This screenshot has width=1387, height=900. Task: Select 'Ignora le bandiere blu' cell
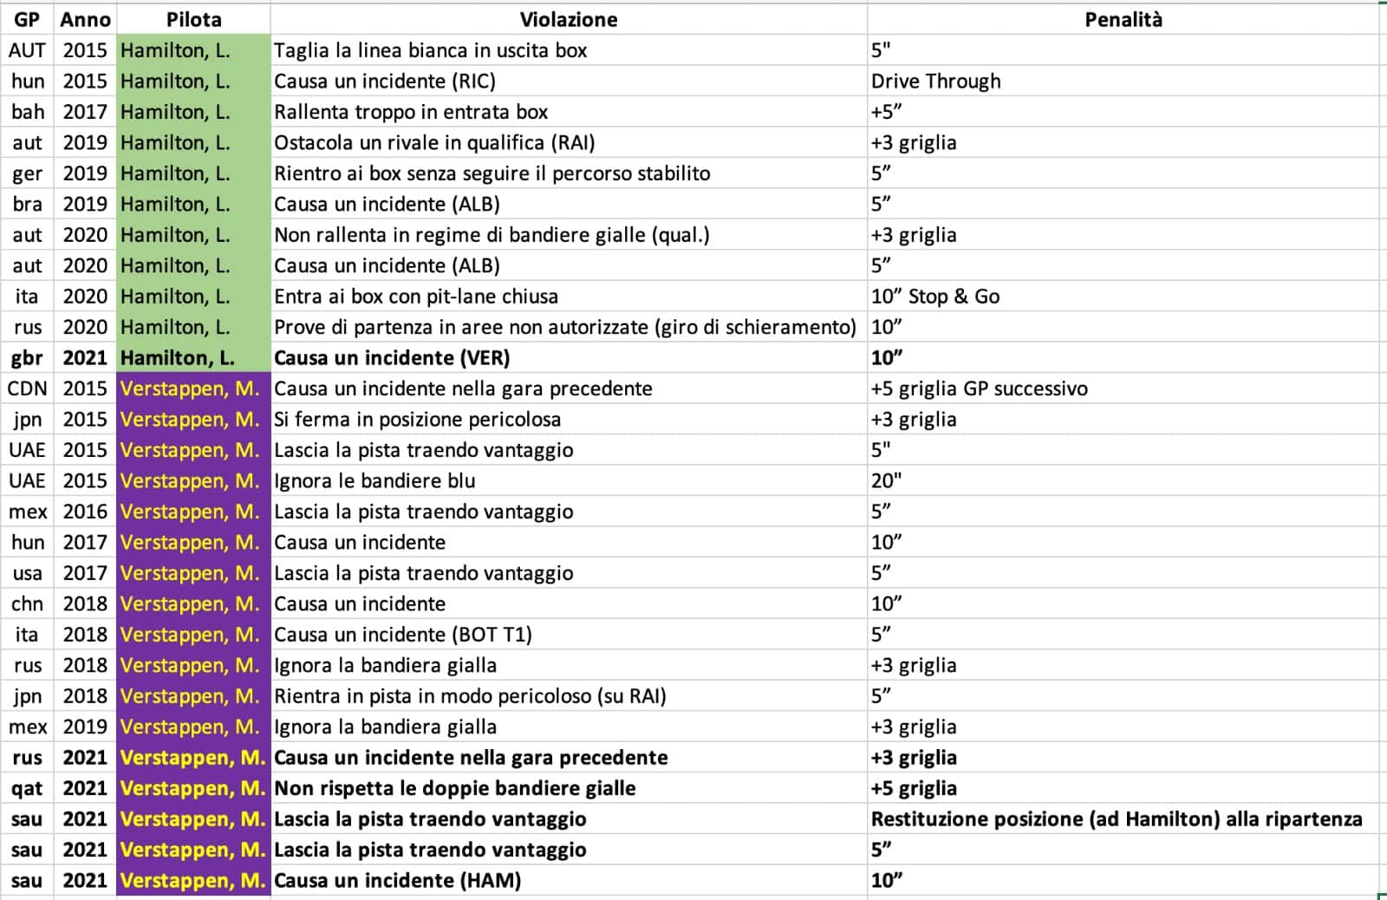374,481
